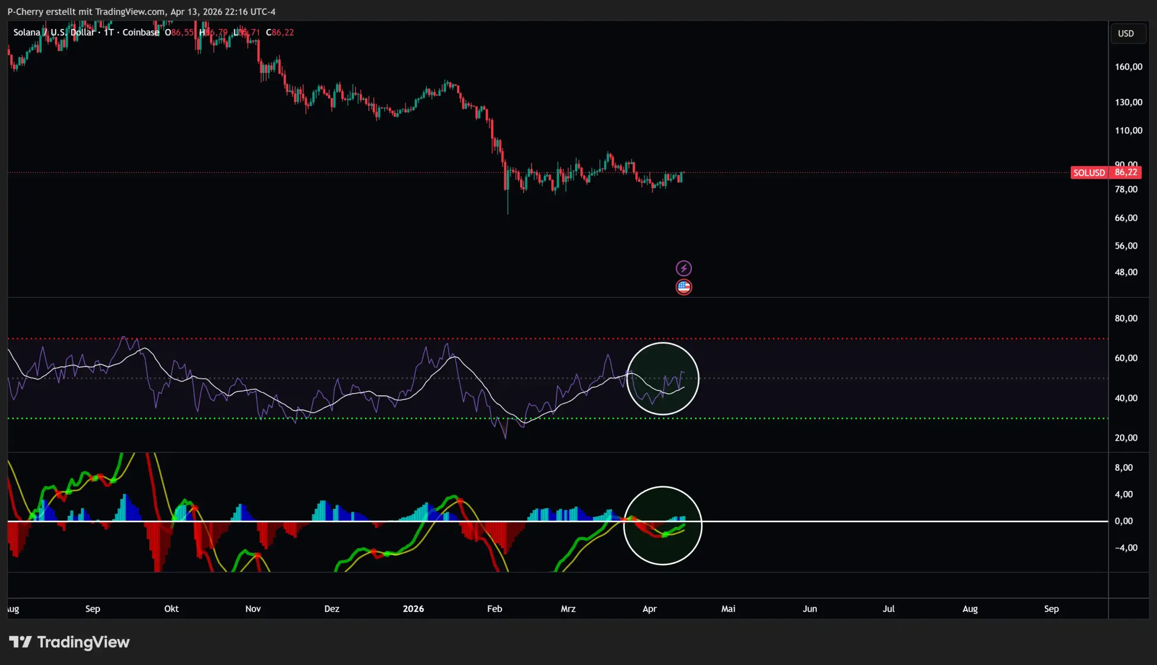Click the US flag economic events icon
Image resolution: width=1157 pixels, height=665 pixels.
(684, 286)
